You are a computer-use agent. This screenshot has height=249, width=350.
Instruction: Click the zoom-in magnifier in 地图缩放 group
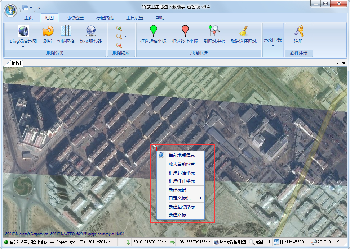(x=119, y=27)
